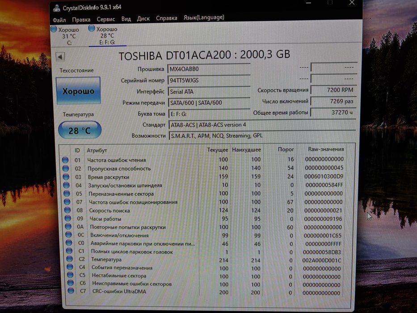Click the Возможности features field
The height and width of the screenshot is (313, 417).
262,136
